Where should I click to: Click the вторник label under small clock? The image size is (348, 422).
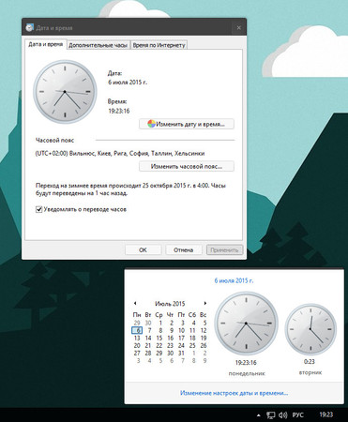(310, 372)
